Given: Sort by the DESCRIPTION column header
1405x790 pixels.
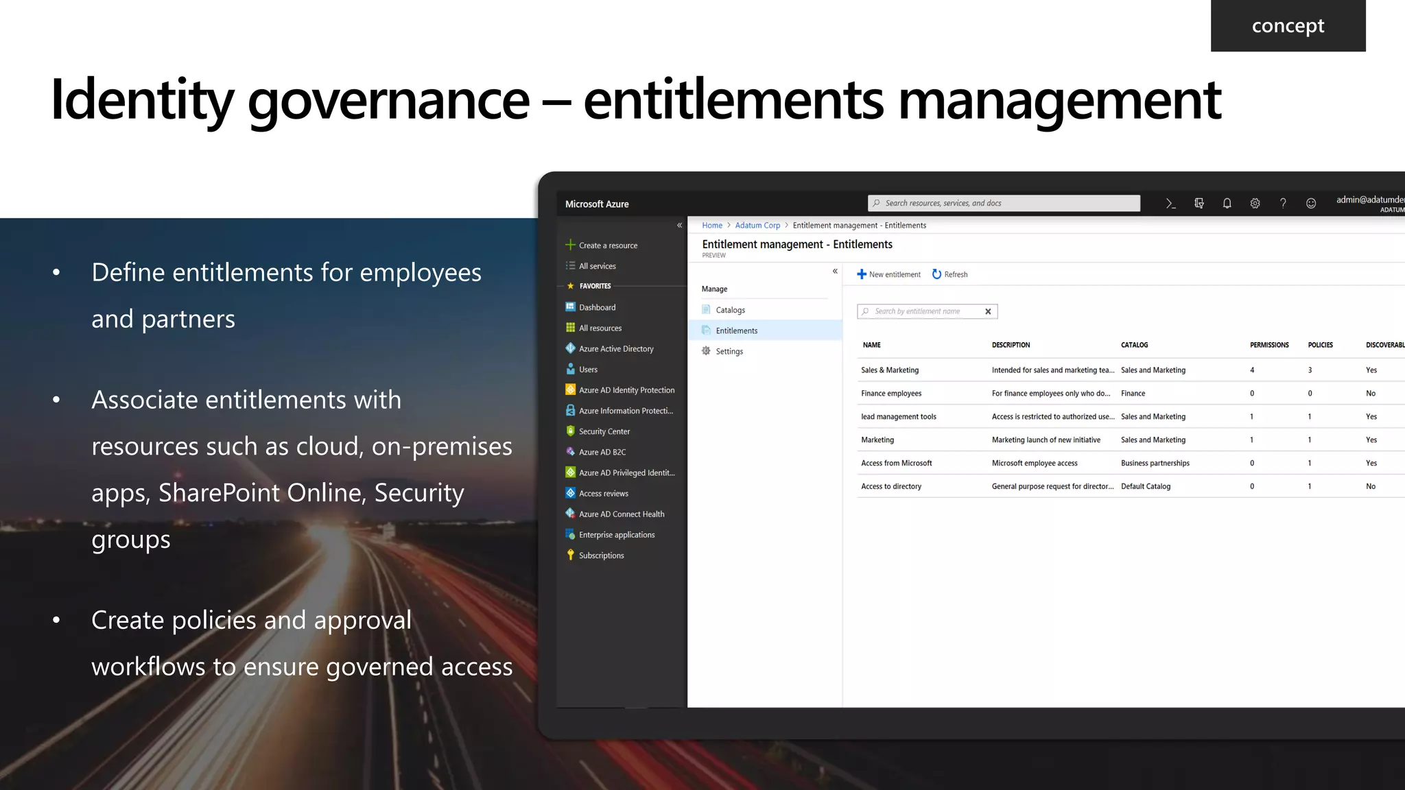Looking at the screenshot, I should pos(1011,345).
